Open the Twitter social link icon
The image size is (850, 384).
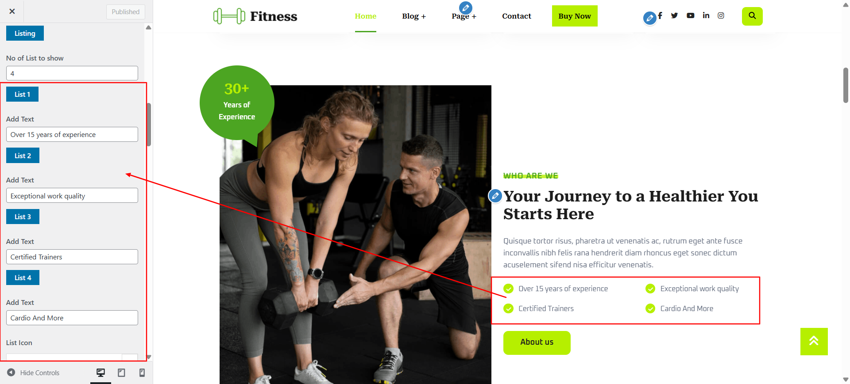click(674, 15)
